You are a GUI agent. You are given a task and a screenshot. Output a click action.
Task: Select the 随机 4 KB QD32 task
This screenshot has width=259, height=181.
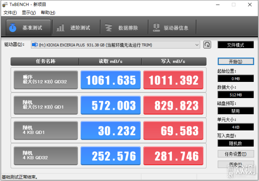tap(46, 156)
